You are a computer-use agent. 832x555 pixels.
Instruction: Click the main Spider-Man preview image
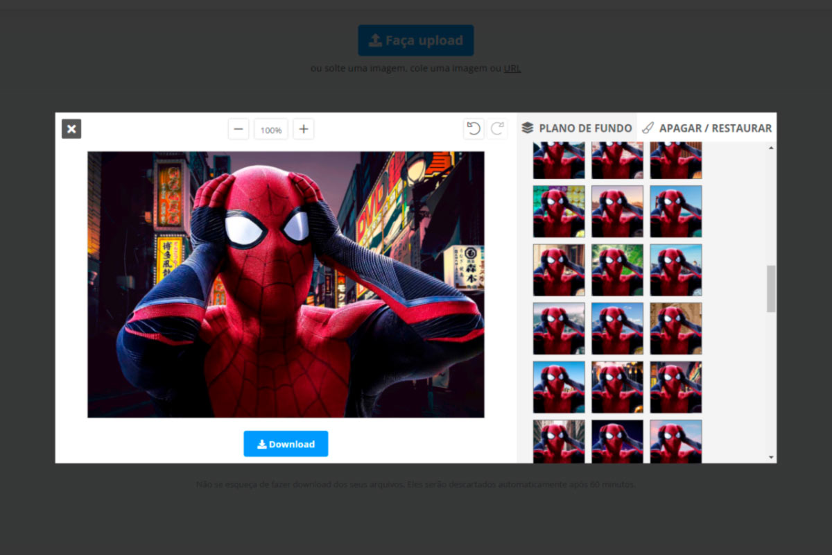coord(286,284)
